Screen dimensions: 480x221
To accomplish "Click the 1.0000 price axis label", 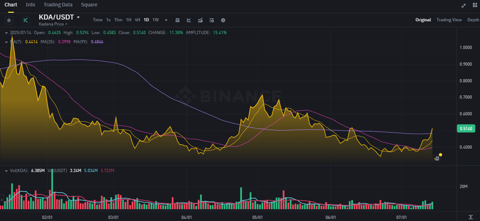I will pyautogui.click(x=466, y=48).
